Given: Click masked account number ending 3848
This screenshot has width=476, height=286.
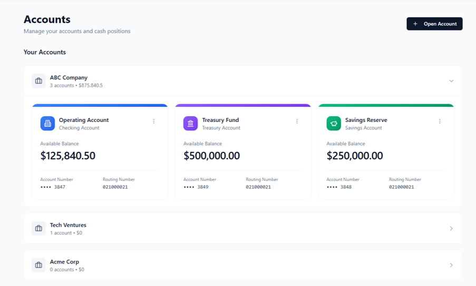Looking at the screenshot, I should [339, 187].
